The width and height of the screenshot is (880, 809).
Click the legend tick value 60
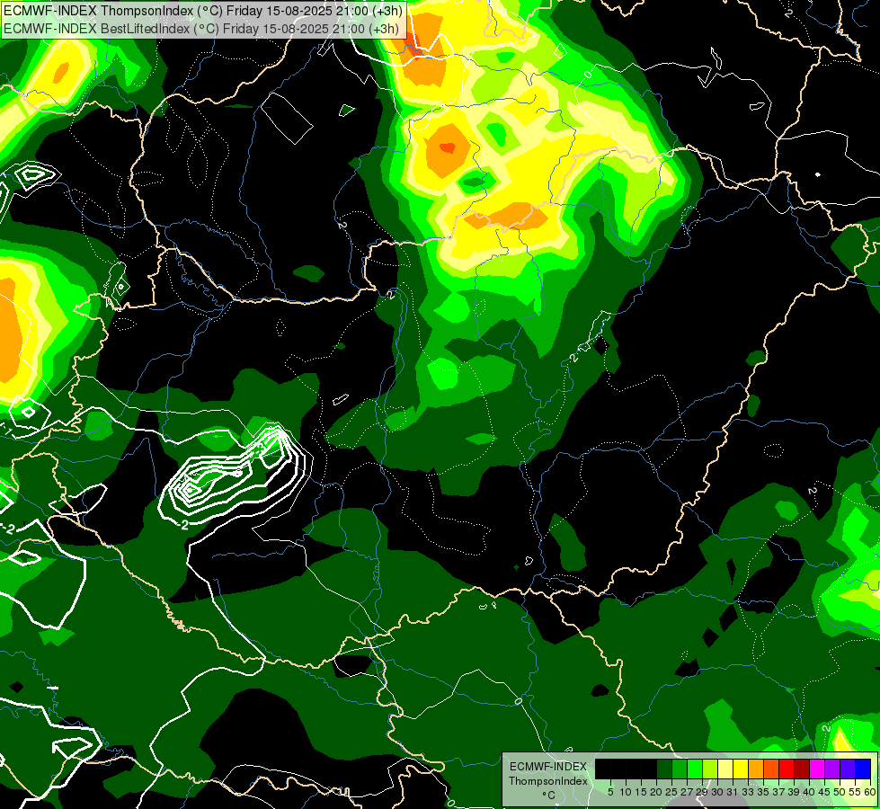[870, 792]
